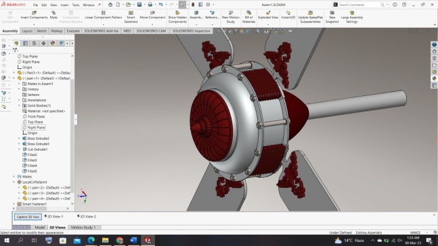Image resolution: width=438 pixels, height=246 pixels.
Task: Toggle Instant3D mode
Action: pyautogui.click(x=288, y=15)
